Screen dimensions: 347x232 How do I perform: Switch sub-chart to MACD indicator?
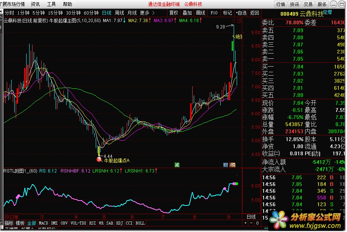[43, 223]
